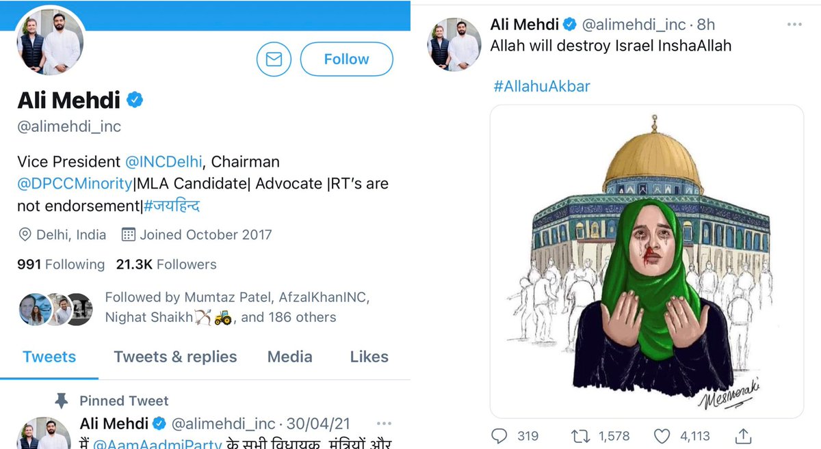Image resolution: width=821 pixels, height=449 pixels.
Task: Share the tweet via share icon
Action: click(744, 435)
